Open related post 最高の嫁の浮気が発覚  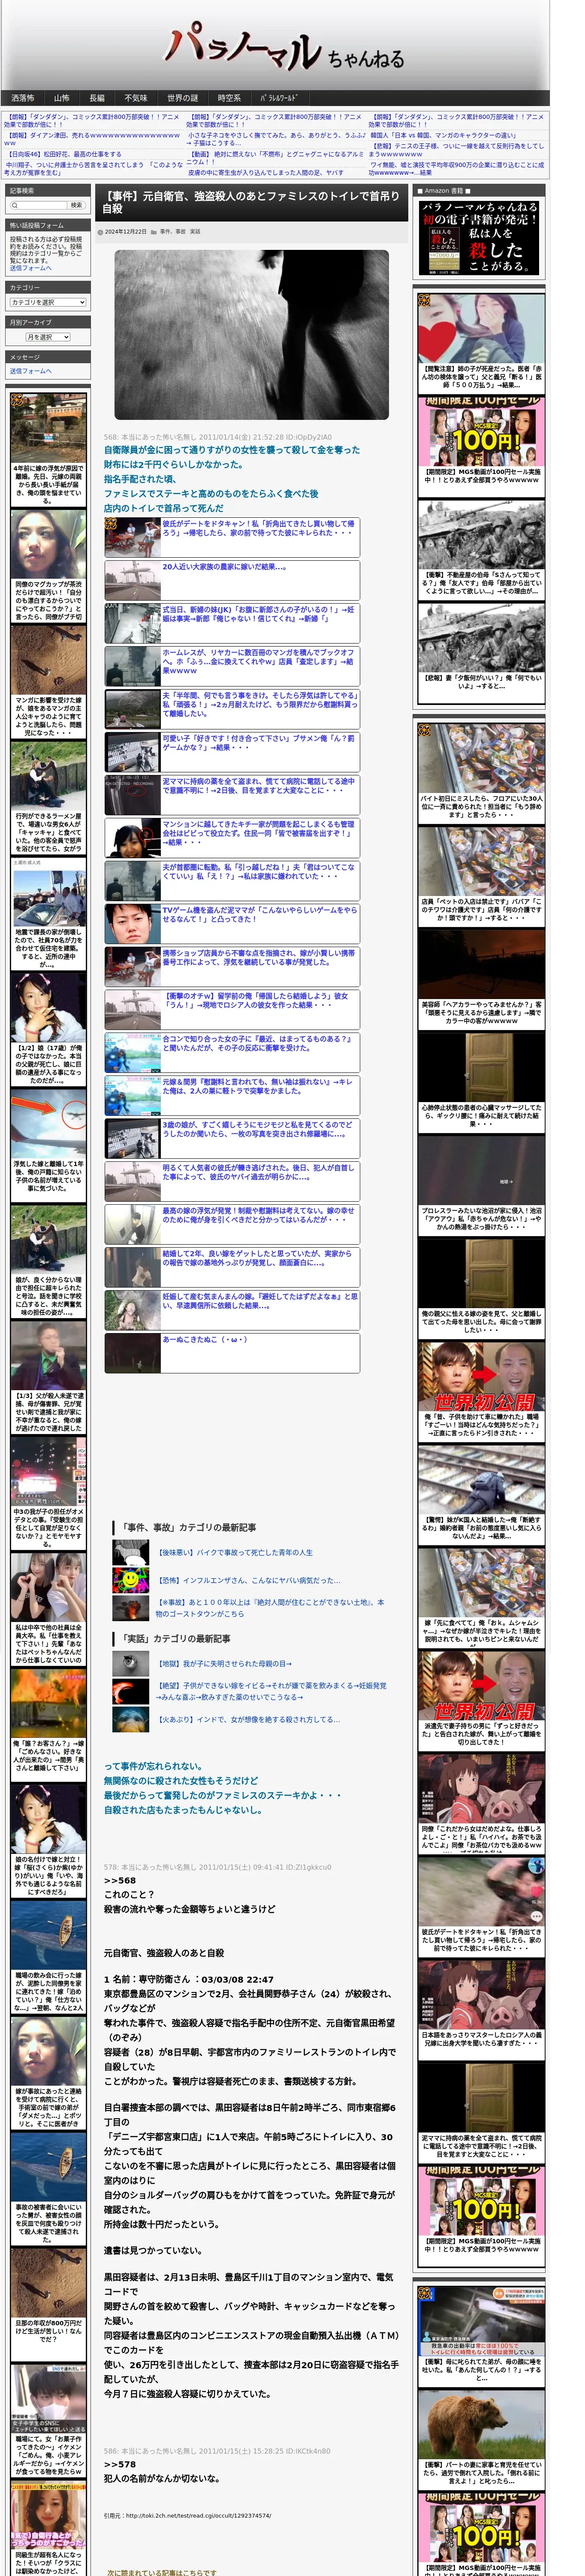coord(259,1216)
